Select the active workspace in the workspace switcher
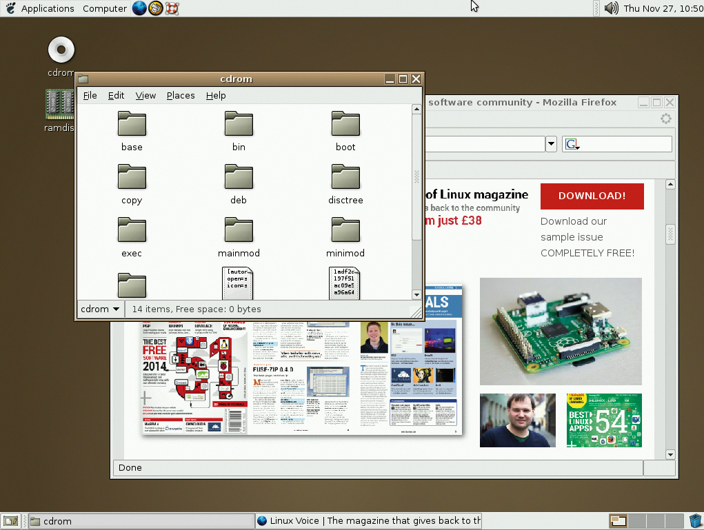This screenshot has width=704, height=530. (x=618, y=521)
